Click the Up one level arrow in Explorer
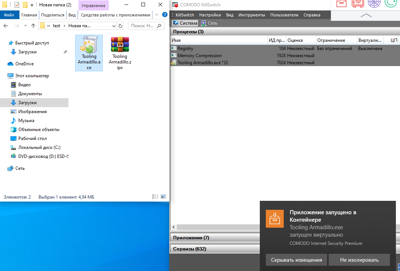Screen dimensions: 400x271 (33, 26)
